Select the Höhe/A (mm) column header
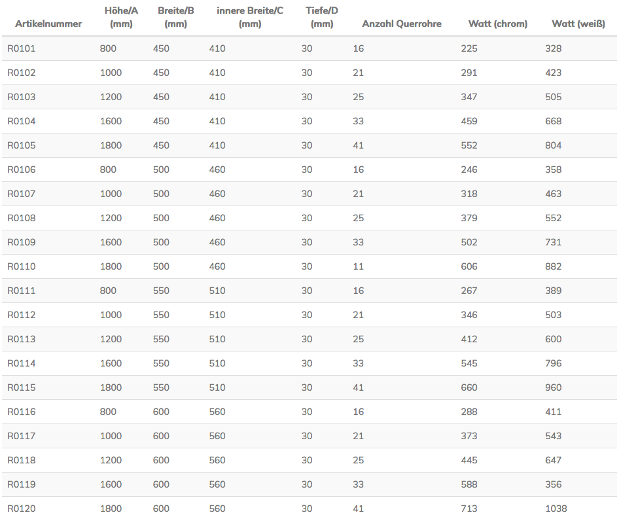The image size is (619, 521). 121,17
